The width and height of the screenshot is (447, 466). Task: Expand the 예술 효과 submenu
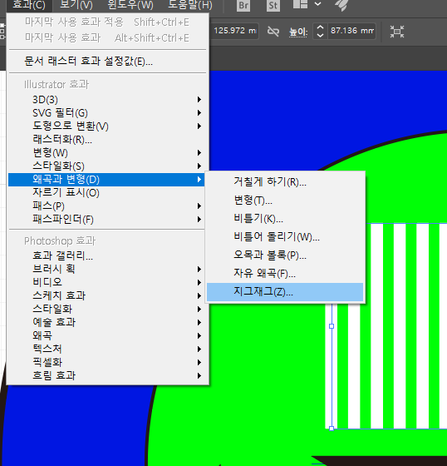click(107, 322)
